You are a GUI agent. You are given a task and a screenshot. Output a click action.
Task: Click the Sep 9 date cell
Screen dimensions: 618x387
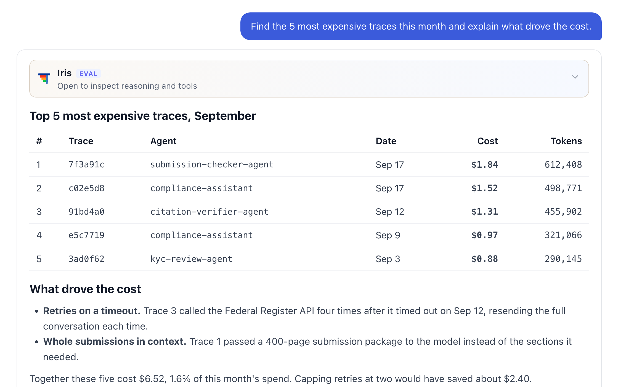click(388, 235)
